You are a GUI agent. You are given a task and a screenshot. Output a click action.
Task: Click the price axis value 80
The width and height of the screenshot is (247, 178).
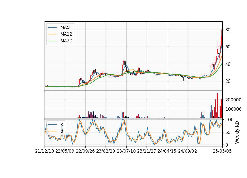228,30
